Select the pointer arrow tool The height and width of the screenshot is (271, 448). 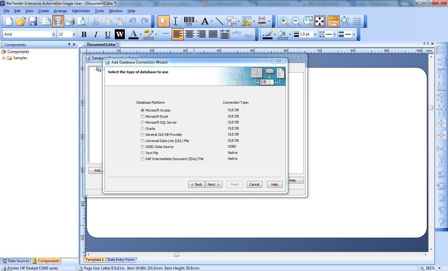pos(163,21)
